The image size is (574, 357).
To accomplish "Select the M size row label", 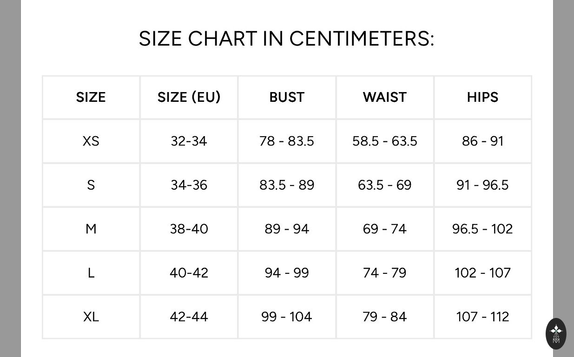I will (x=91, y=229).
